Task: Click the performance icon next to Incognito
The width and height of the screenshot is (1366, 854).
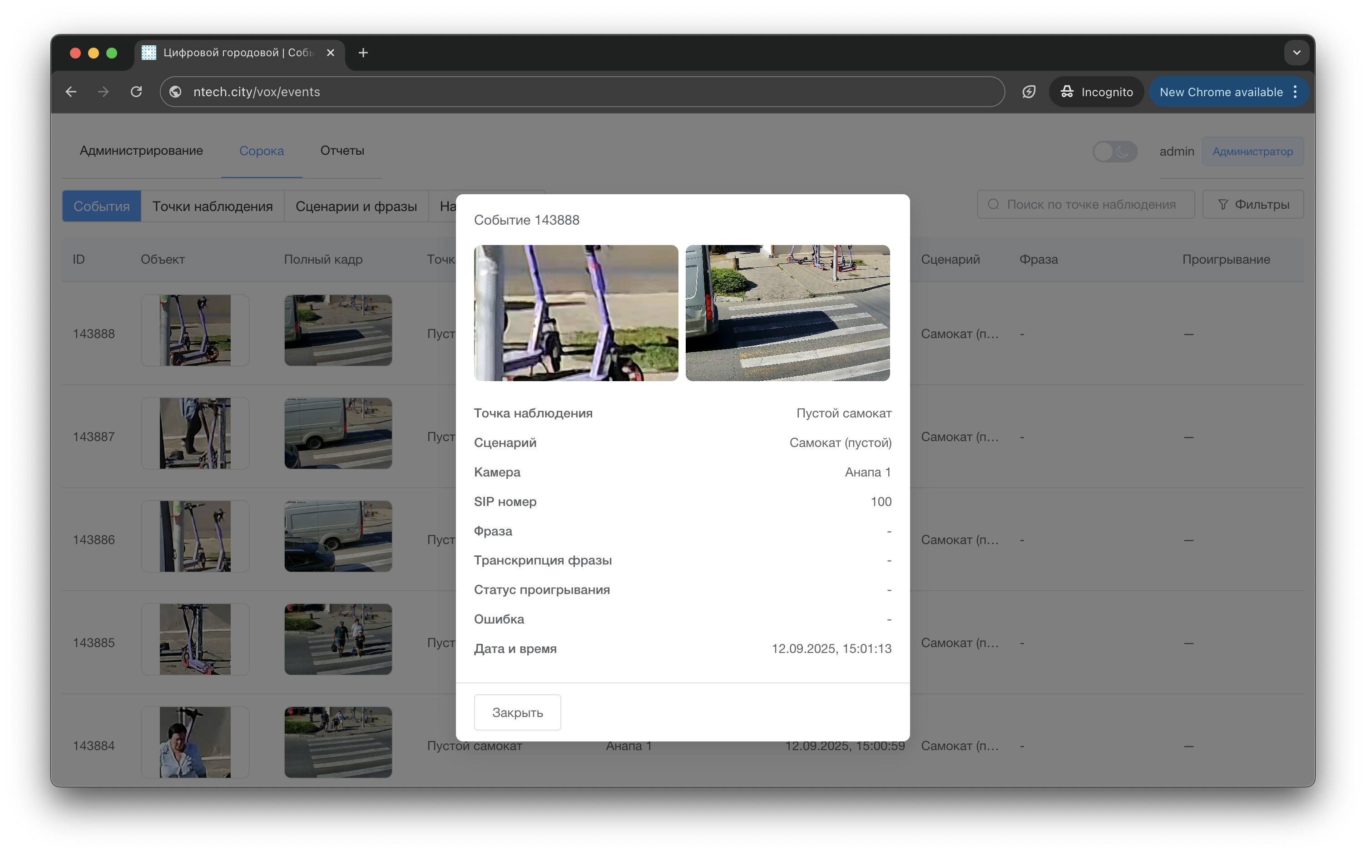Action: coord(1029,92)
